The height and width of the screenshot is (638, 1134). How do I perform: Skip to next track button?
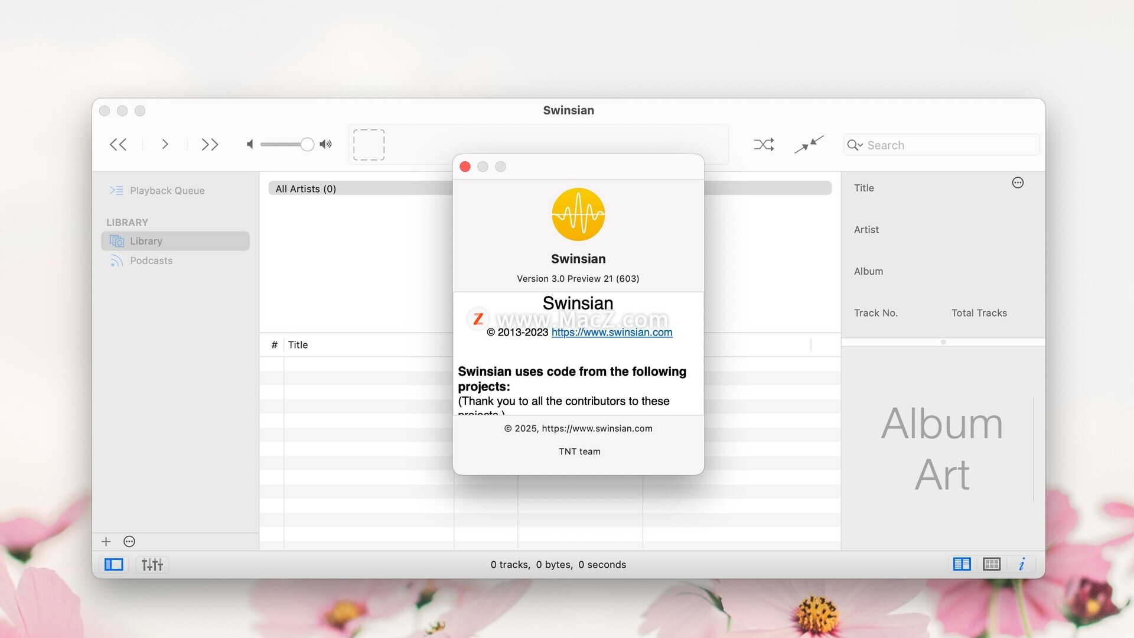[x=210, y=145]
